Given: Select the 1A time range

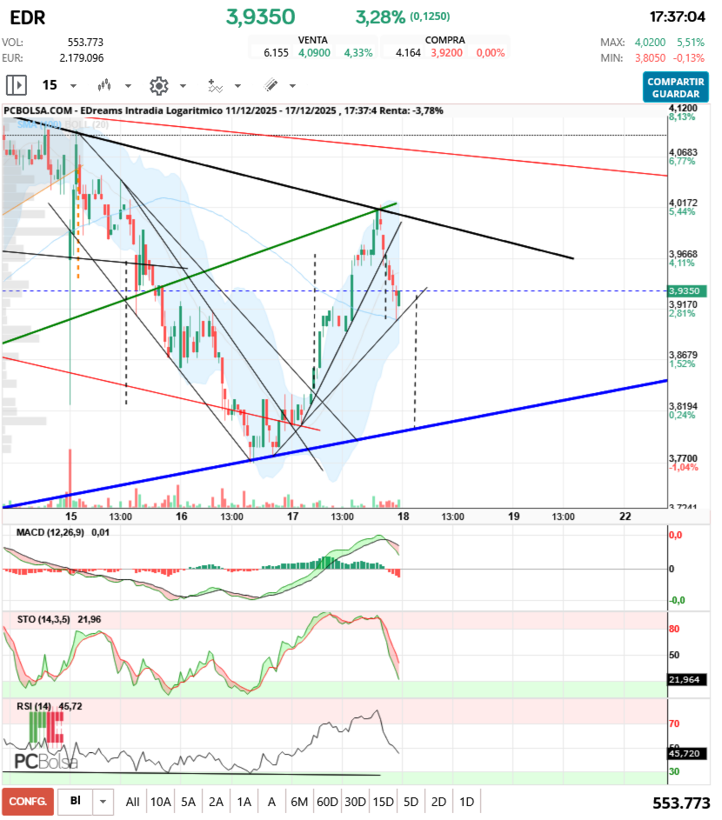Looking at the screenshot, I should pyautogui.click(x=244, y=802).
